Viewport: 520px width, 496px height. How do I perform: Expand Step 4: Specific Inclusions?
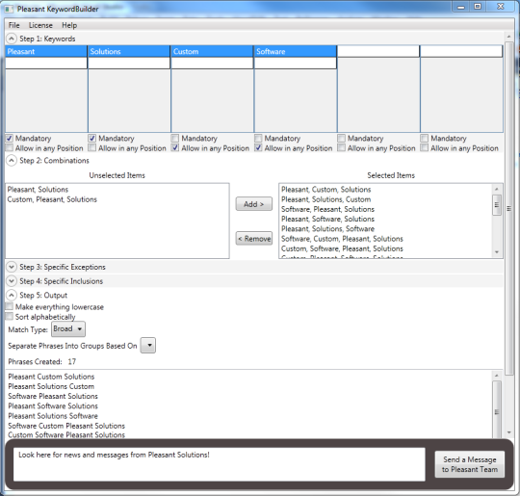(x=12, y=281)
